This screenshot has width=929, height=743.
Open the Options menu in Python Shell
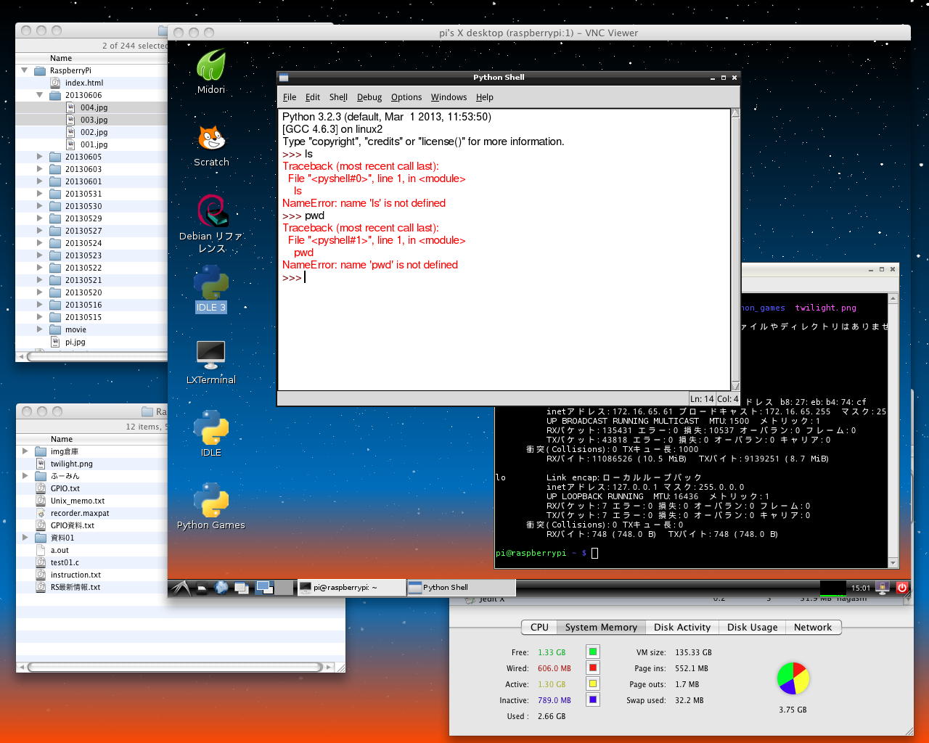(x=406, y=97)
